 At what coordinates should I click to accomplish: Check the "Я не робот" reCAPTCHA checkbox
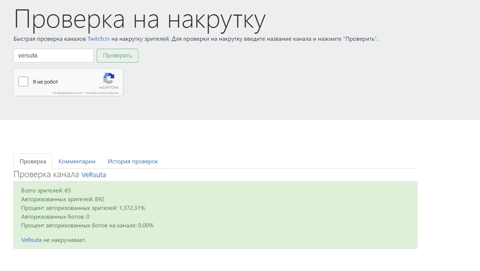23,81
